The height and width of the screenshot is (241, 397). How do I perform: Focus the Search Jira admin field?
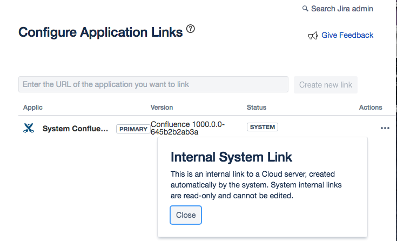click(342, 9)
